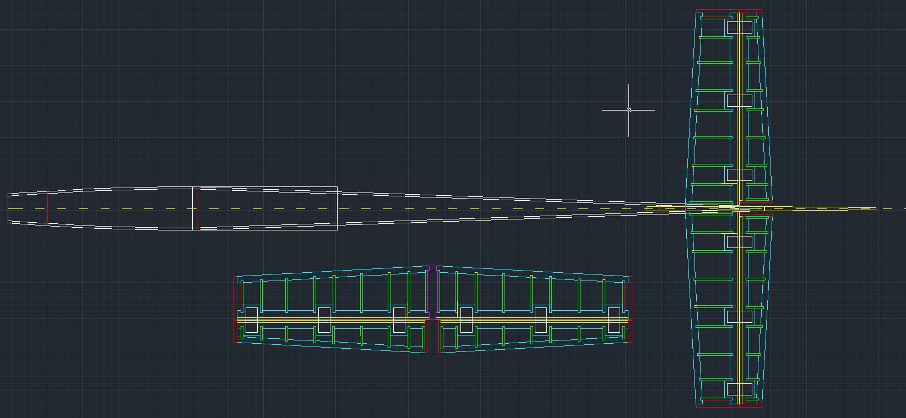The image size is (906, 418).
Task: Select the rightmost white rectangle in the horizontal wing
Action: [x=614, y=320]
